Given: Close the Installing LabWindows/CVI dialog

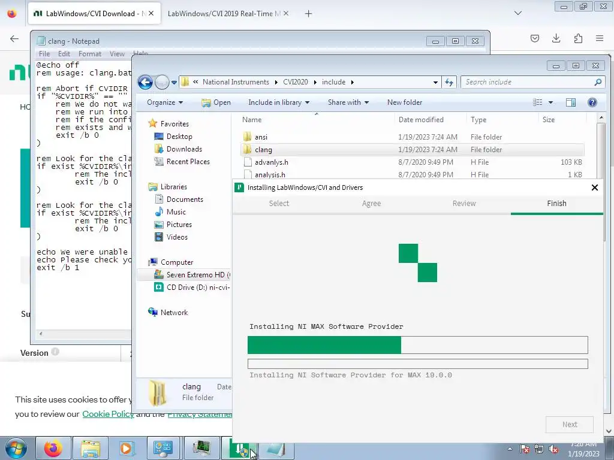Looking at the screenshot, I should tap(594, 187).
